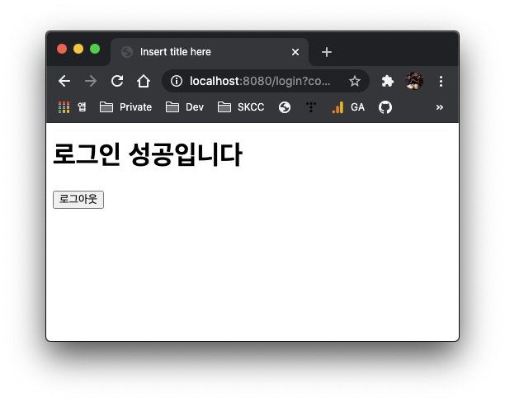Go to the browser home page

point(144,81)
